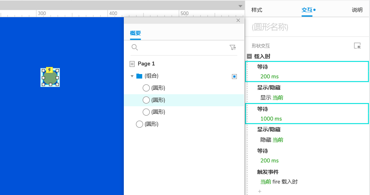Select Page 1 in the outline
Image resolution: width=370 pixels, height=195 pixels.
146,64
